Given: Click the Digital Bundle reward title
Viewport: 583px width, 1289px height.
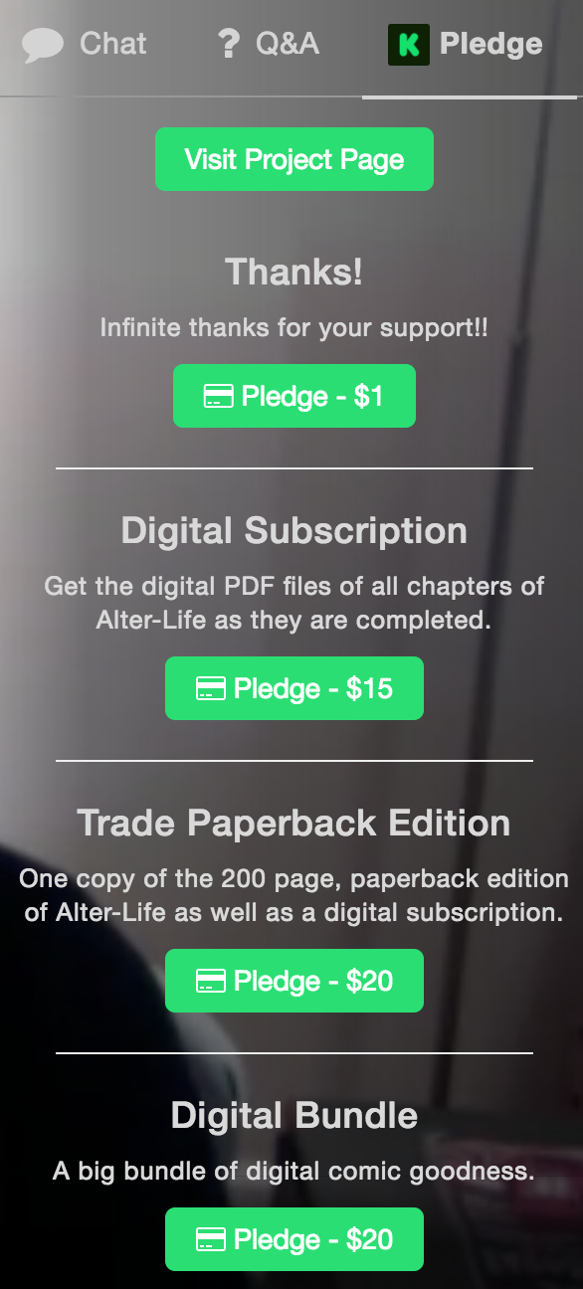Looking at the screenshot, I should click(x=294, y=1115).
